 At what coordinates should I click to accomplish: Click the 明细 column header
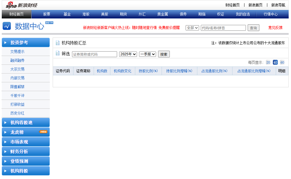282,71
